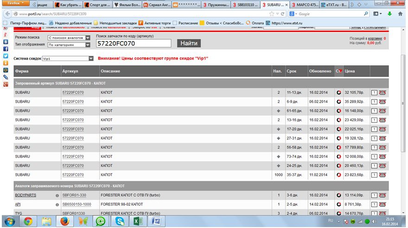Open Недавно добавленные bookmark
Viewport: 408px width, 228px height.
click(70, 23)
